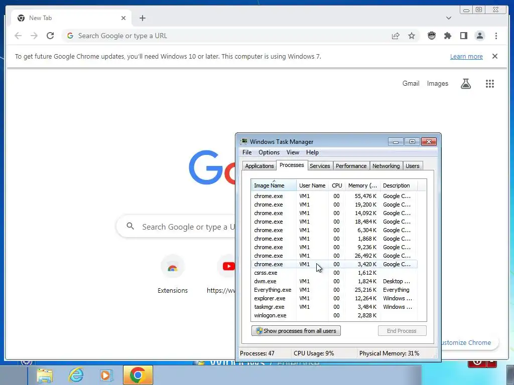Click the End Process button

[402, 331]
